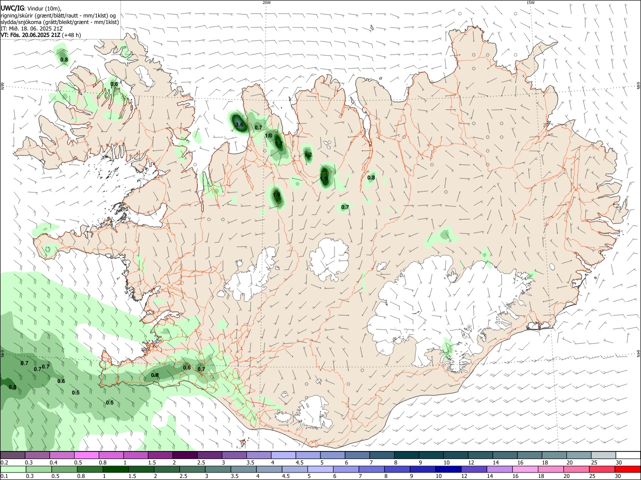Viewport: 641px width, 480px height.
Task: Click the darkest green rain cell labeled 3.6
Action: [x=238, y=122]
